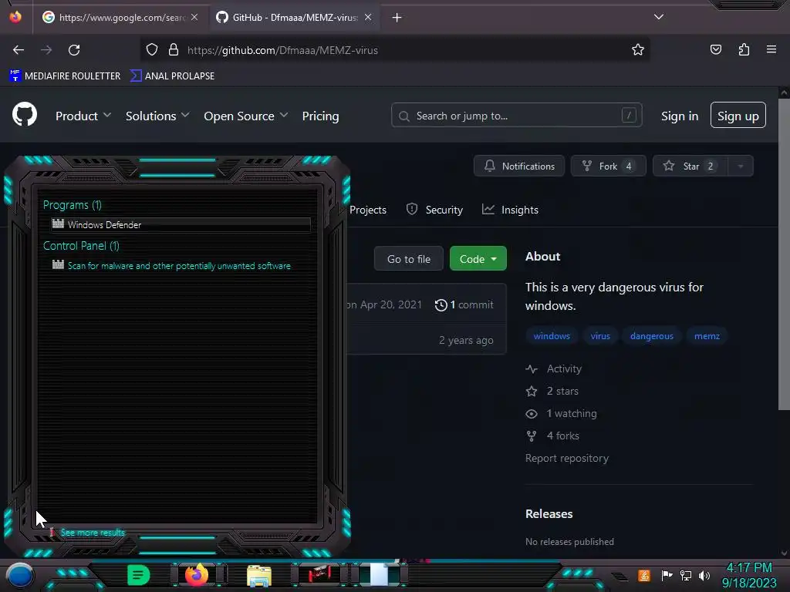Expand the Open Source menu
Image resolution: width=790 pixels, height=592 pixels.
pos(246,116)
